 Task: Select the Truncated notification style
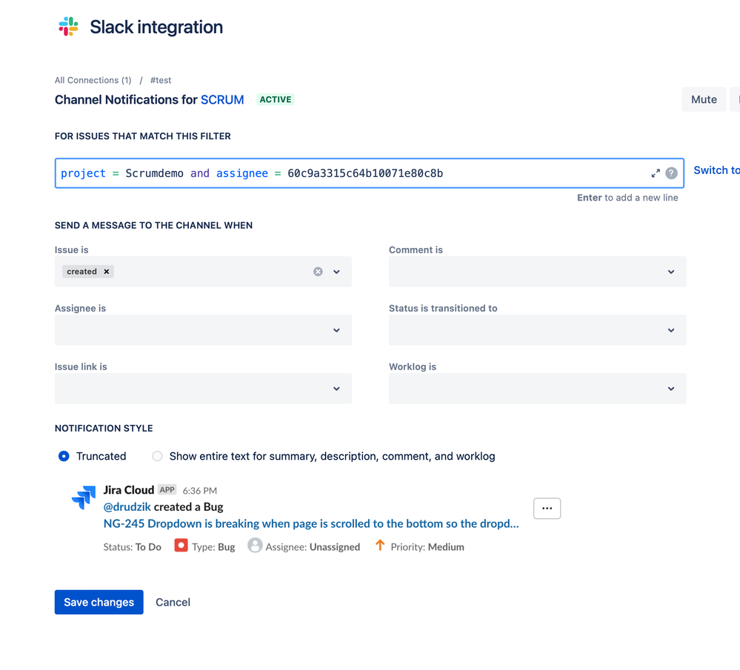tap(64, 456)
